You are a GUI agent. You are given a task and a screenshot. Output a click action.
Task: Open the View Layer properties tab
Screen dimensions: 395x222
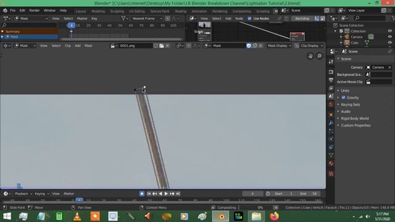331,88
